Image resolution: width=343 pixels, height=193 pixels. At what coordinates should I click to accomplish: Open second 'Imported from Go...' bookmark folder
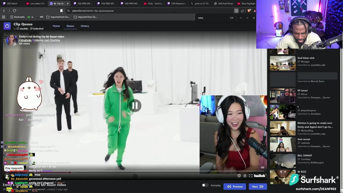pos(85,17)
